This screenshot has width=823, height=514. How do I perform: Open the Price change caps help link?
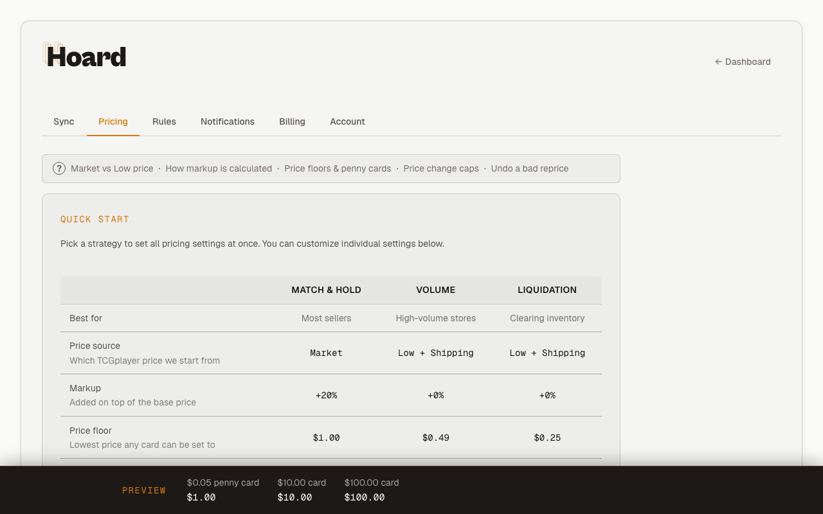(441, 168)
